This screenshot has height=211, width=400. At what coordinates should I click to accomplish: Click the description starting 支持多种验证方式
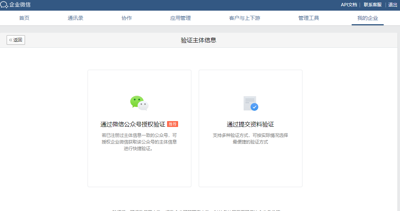pyautogui.click(x=251, y=138)
